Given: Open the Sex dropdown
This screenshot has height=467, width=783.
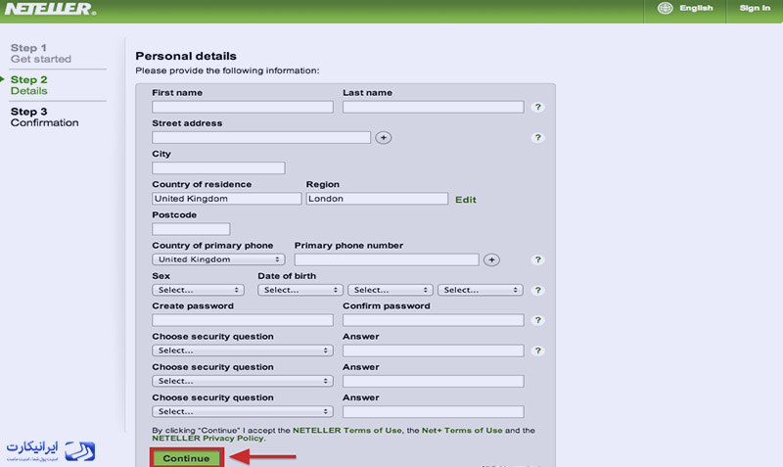Looking at the screenshot, I should (199, 290).
